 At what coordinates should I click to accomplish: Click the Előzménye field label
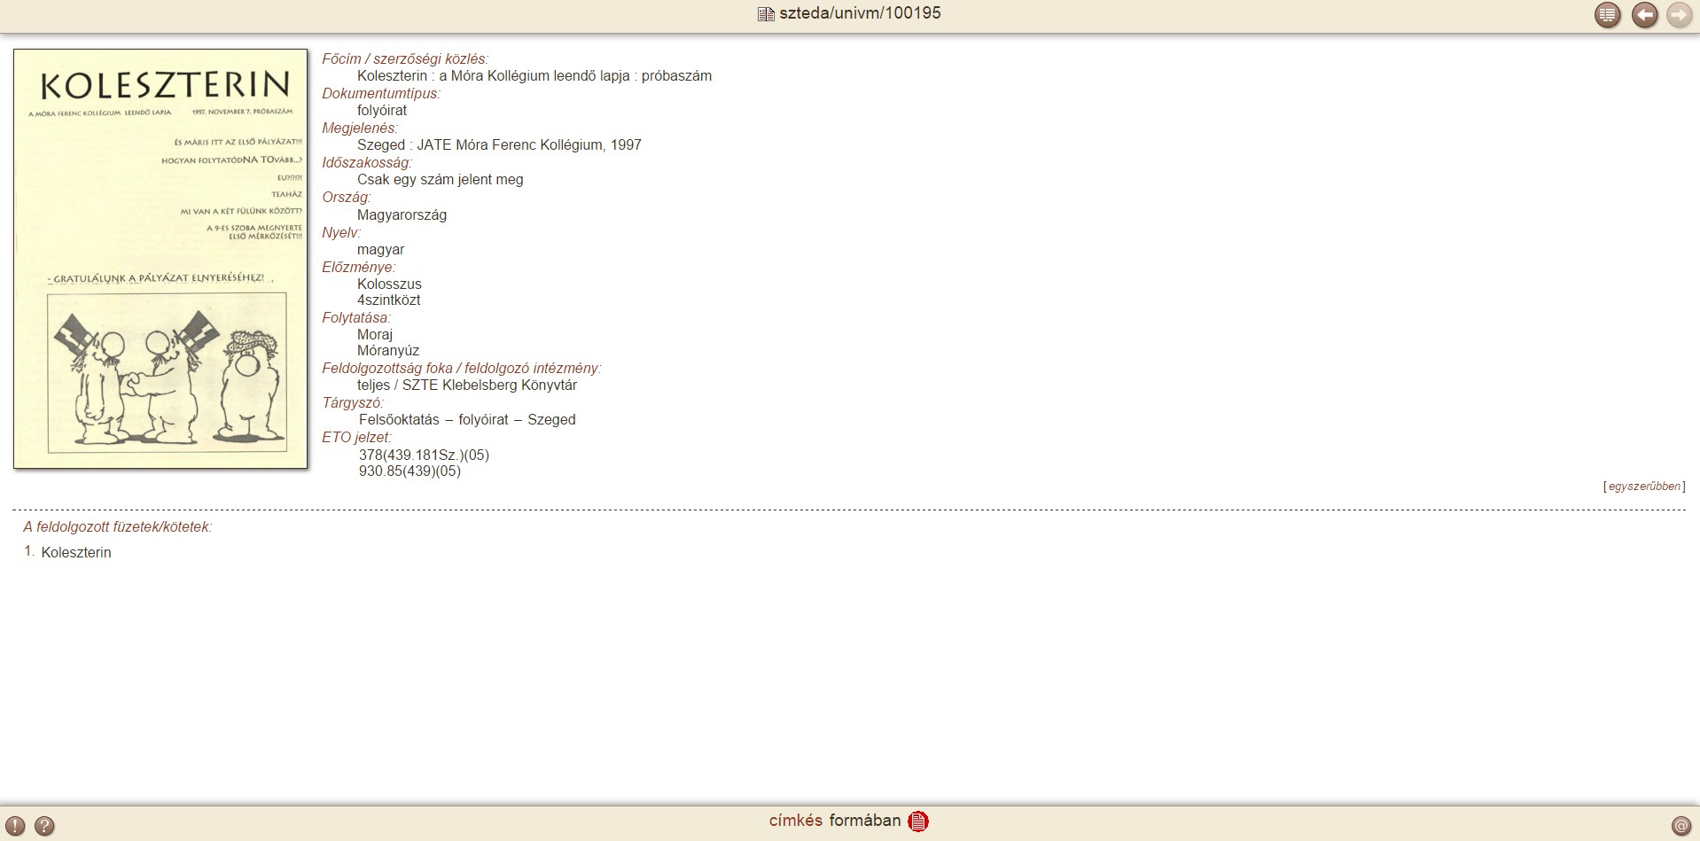click(x=359, y=268)
